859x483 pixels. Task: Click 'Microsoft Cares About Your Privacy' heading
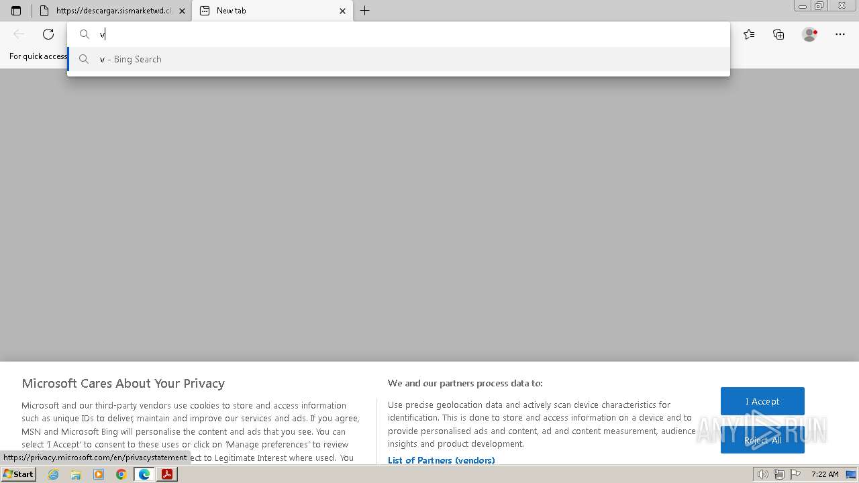coord(123,384)
